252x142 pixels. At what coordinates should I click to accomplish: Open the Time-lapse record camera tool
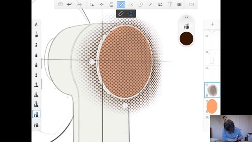tap(180, 4)
